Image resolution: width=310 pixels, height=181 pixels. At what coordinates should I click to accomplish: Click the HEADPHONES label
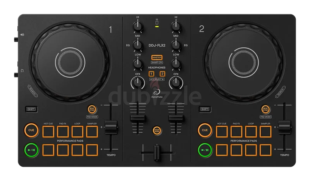pyautogui.click(x=157, y=68)
